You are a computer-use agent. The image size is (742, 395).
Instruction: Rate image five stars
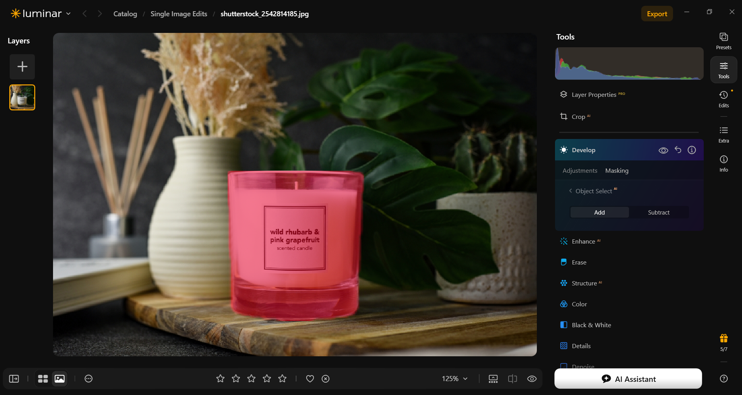click(x=282, y=379)
